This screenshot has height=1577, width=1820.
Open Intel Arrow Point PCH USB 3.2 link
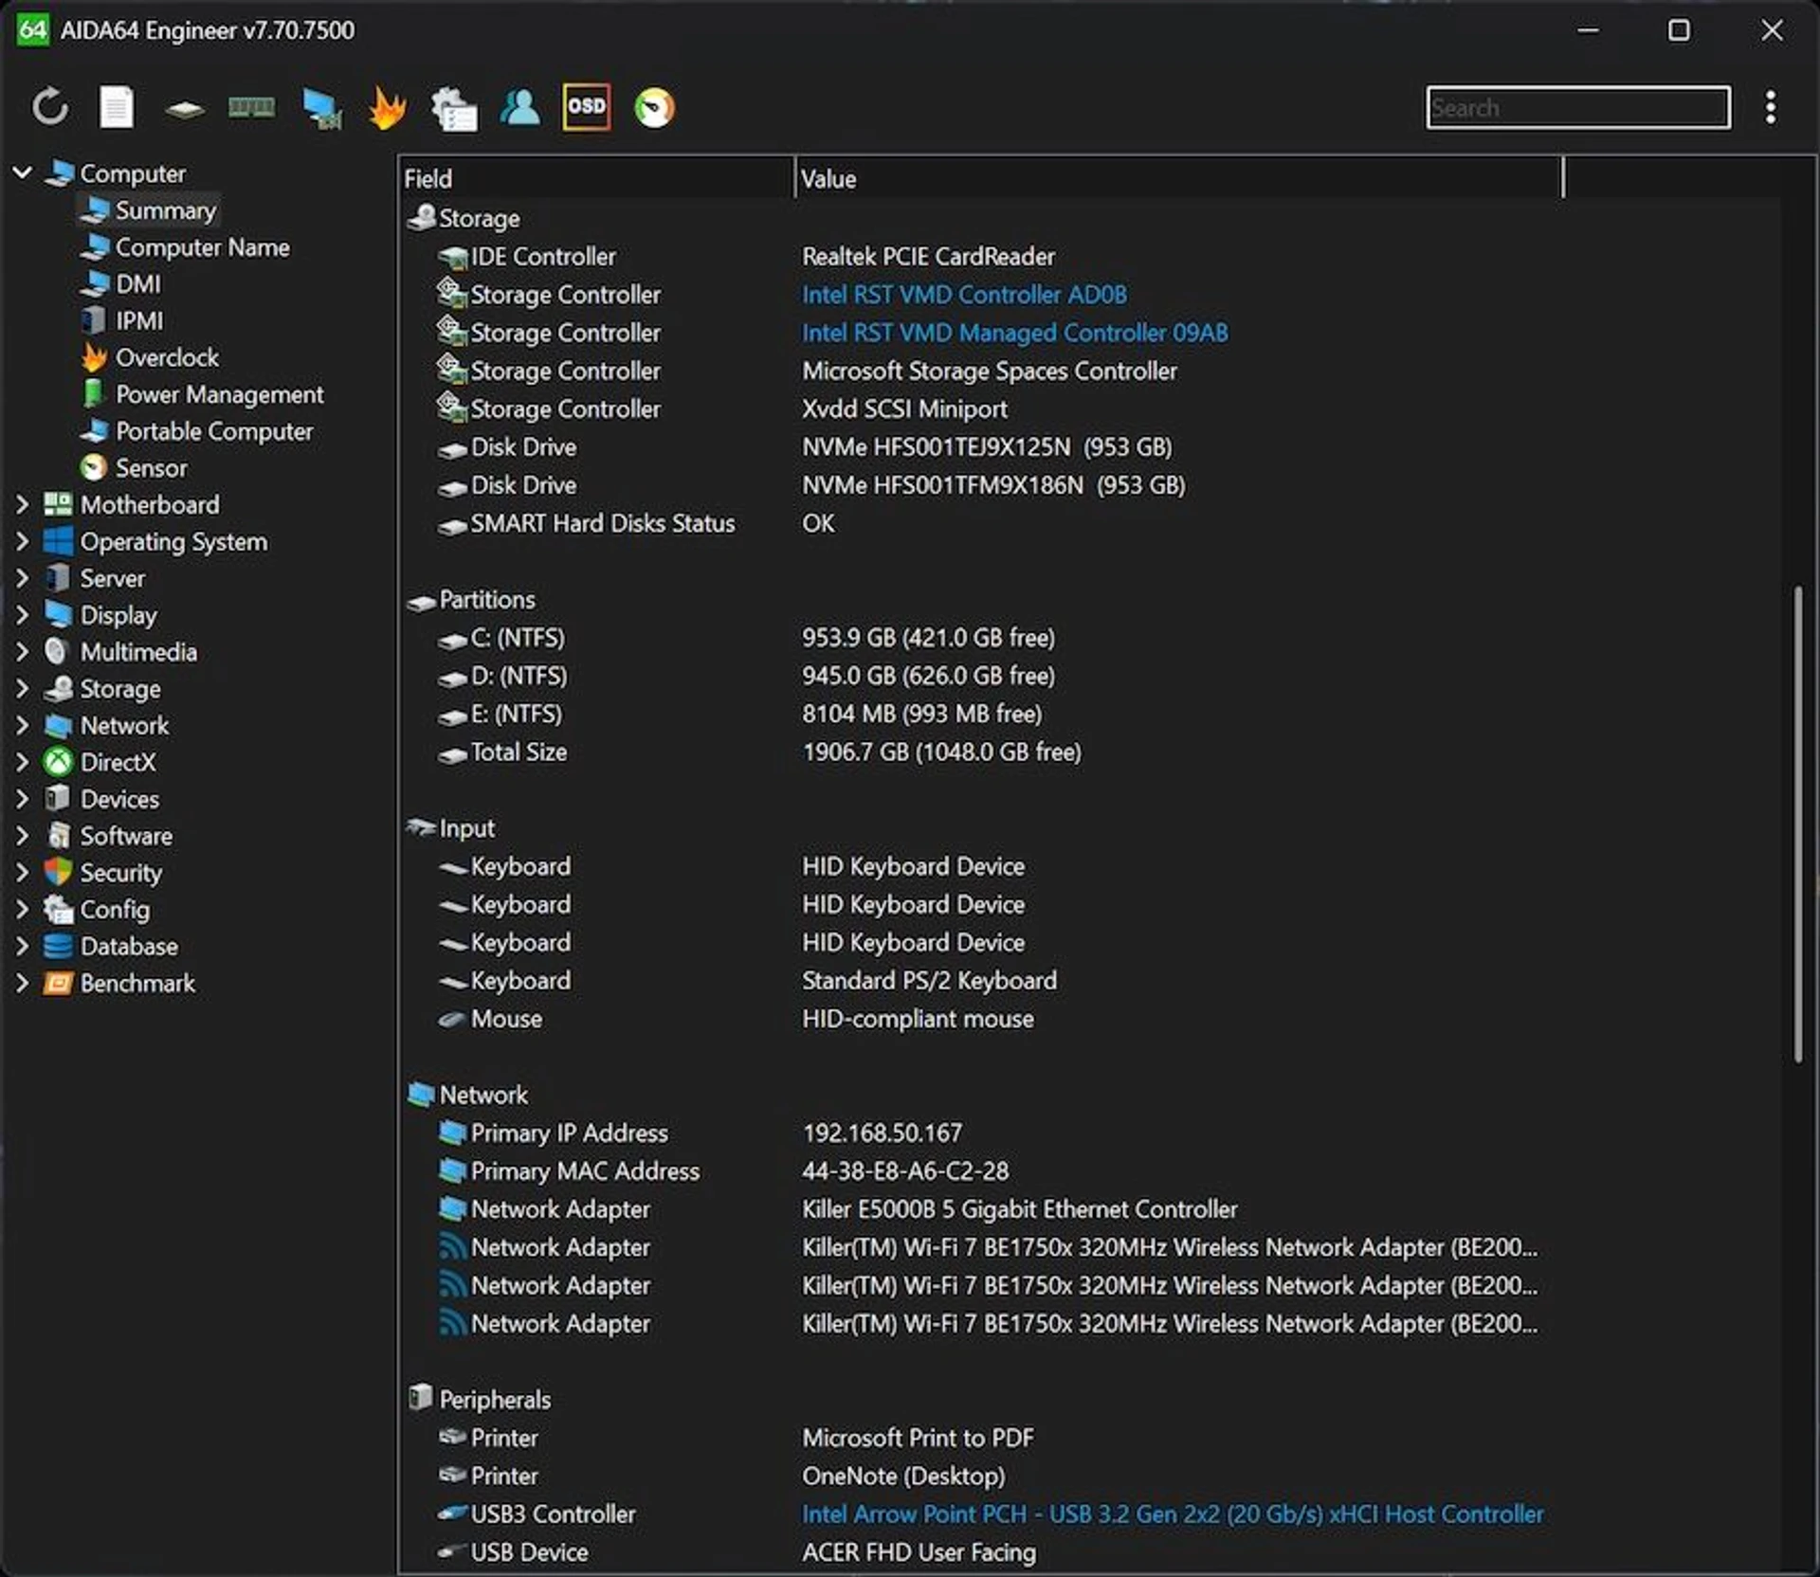(1173, 1514)
